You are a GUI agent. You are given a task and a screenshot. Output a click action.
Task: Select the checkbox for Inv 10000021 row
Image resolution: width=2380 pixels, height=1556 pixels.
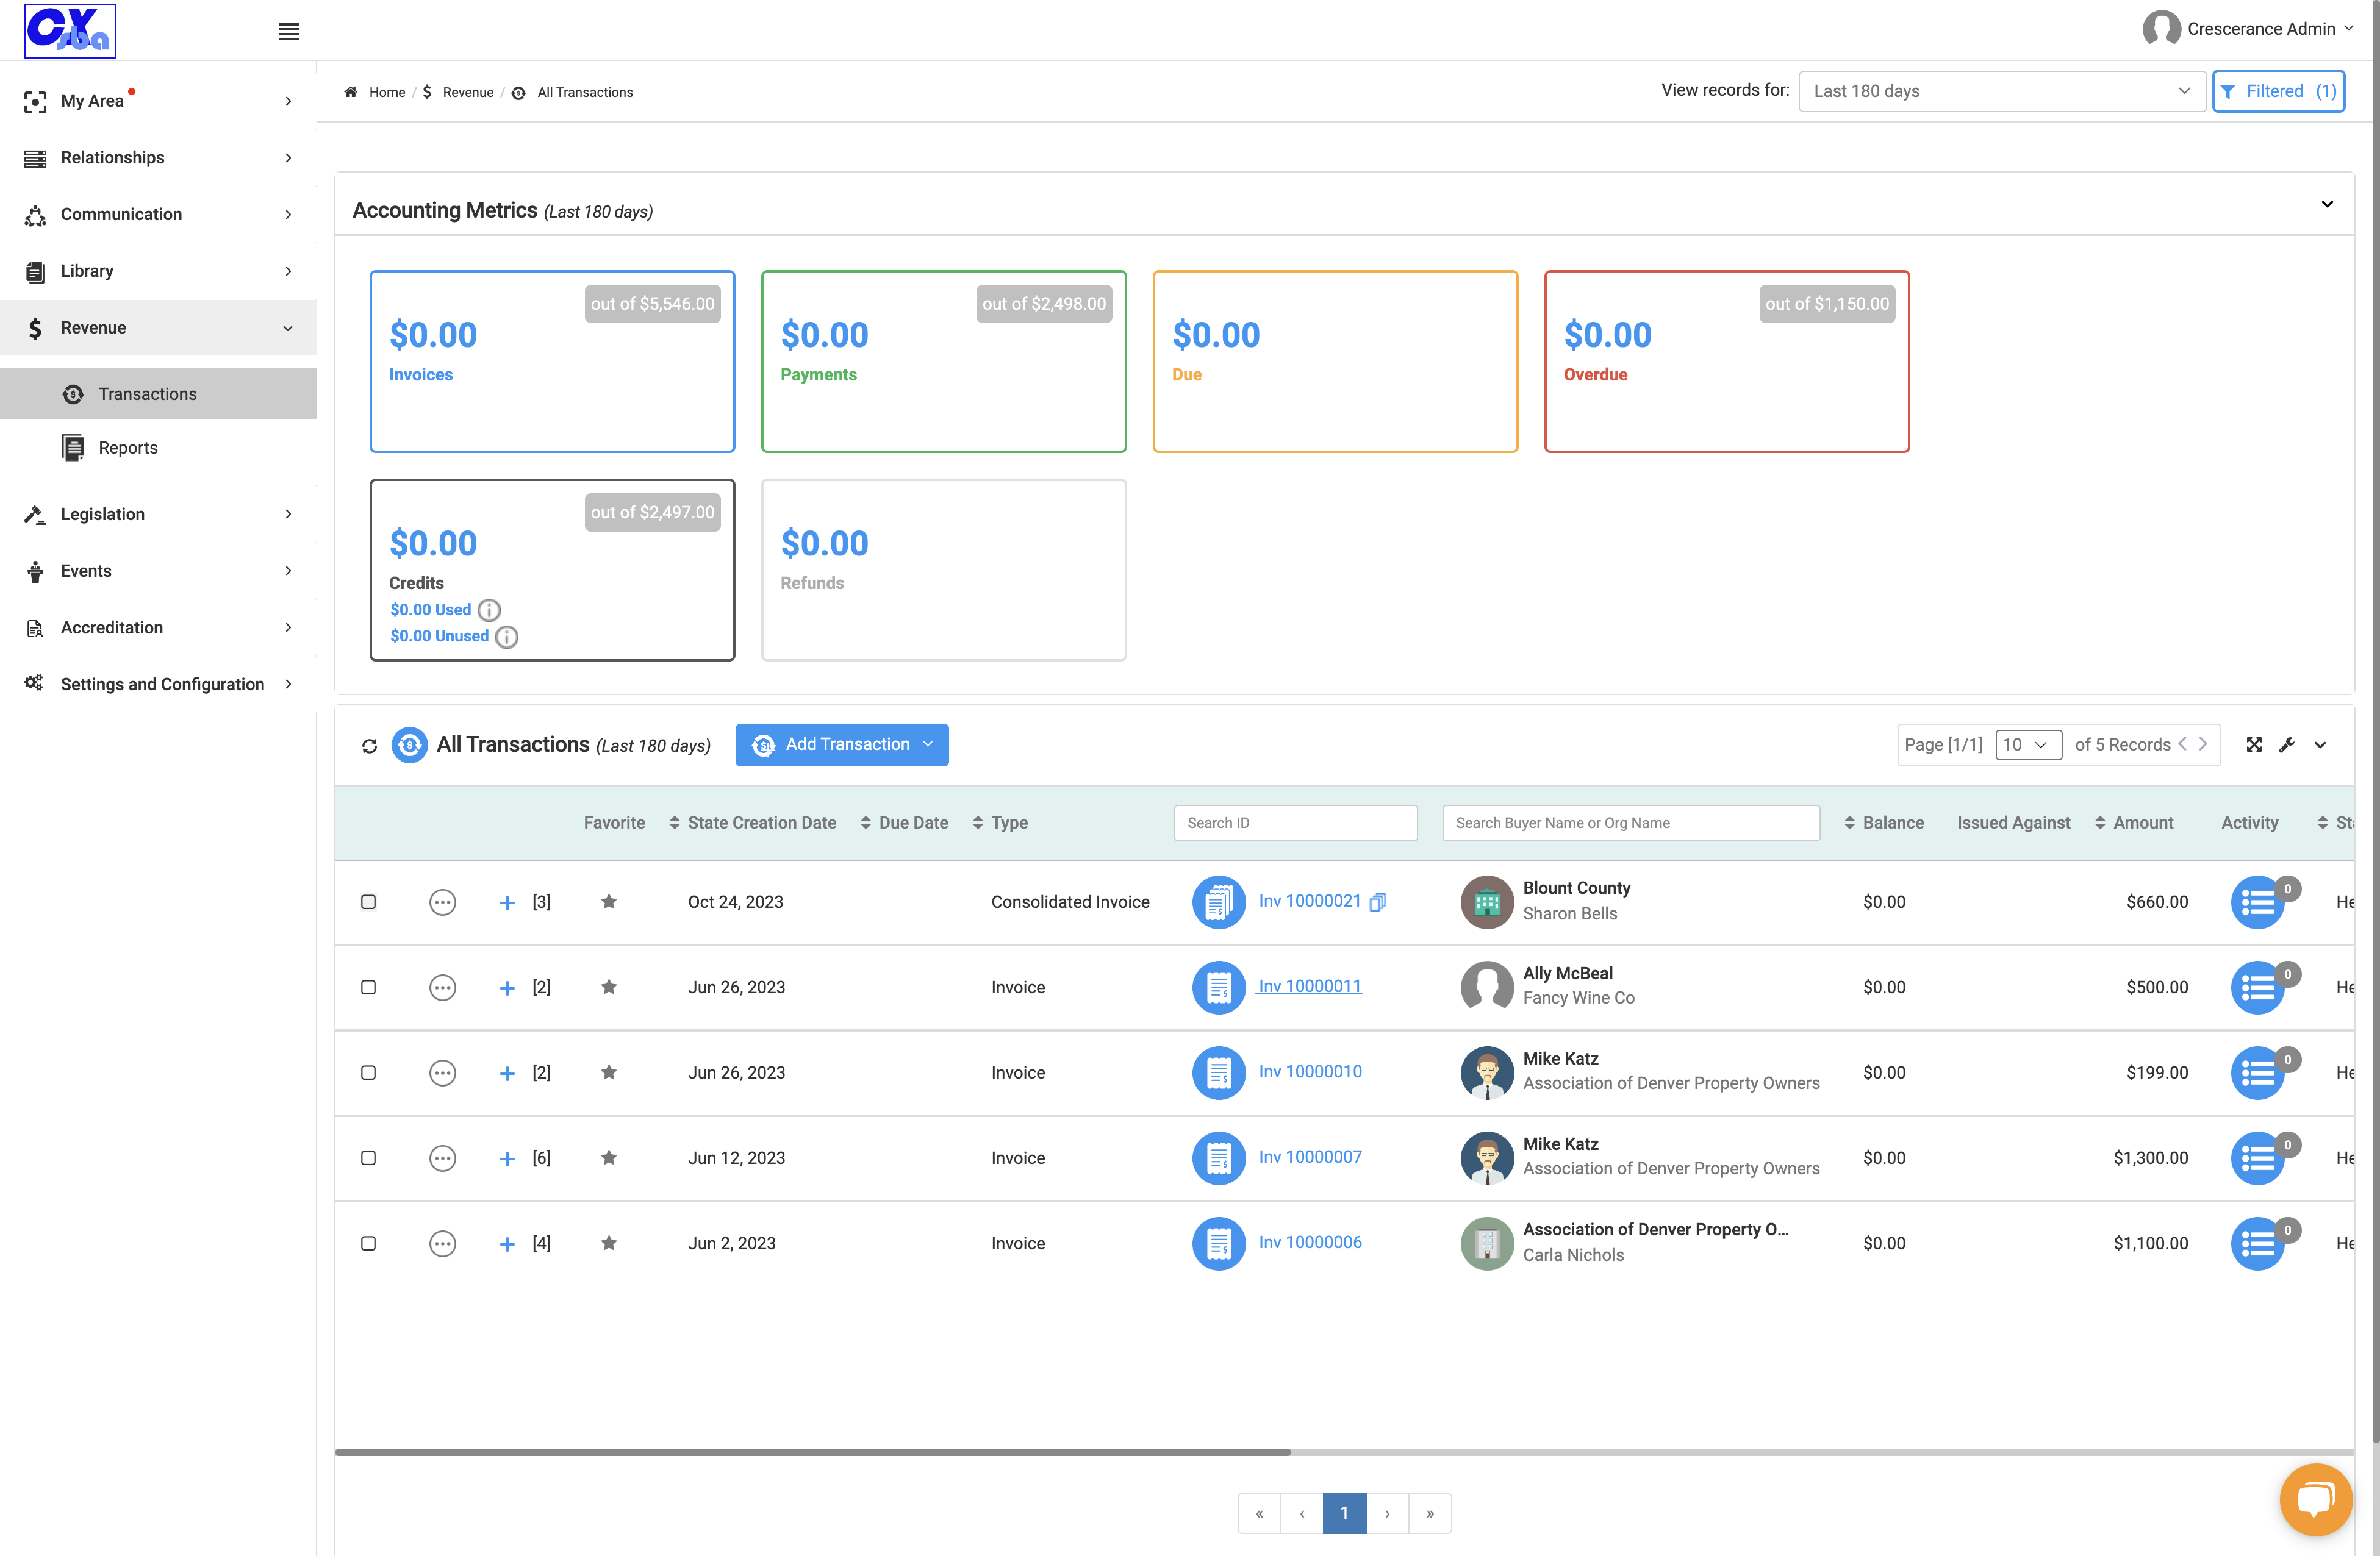coord(368,901)
